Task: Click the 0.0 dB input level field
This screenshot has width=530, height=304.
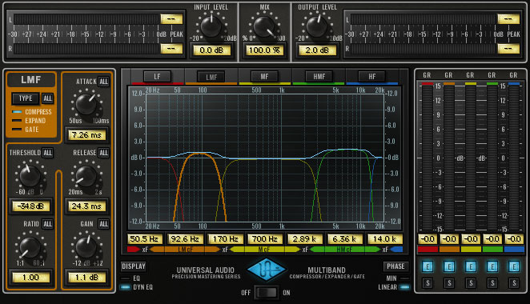Action: pos(211,50)
